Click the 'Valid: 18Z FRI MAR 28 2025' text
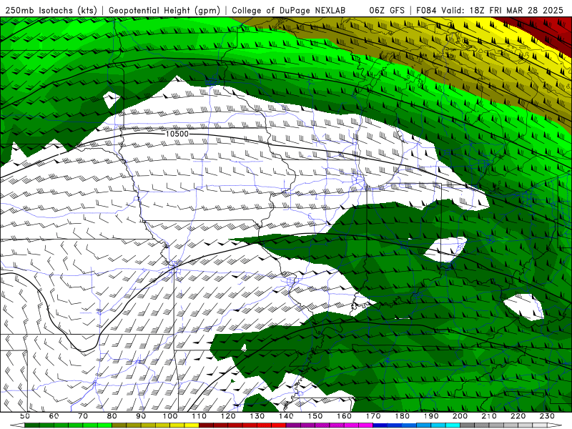The height and width of the screenshot is (429, 572). click(502, 10)
